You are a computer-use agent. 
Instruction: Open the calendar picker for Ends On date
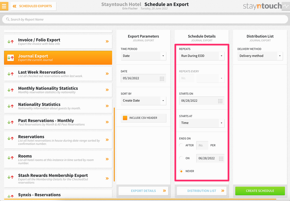point(221,159)
